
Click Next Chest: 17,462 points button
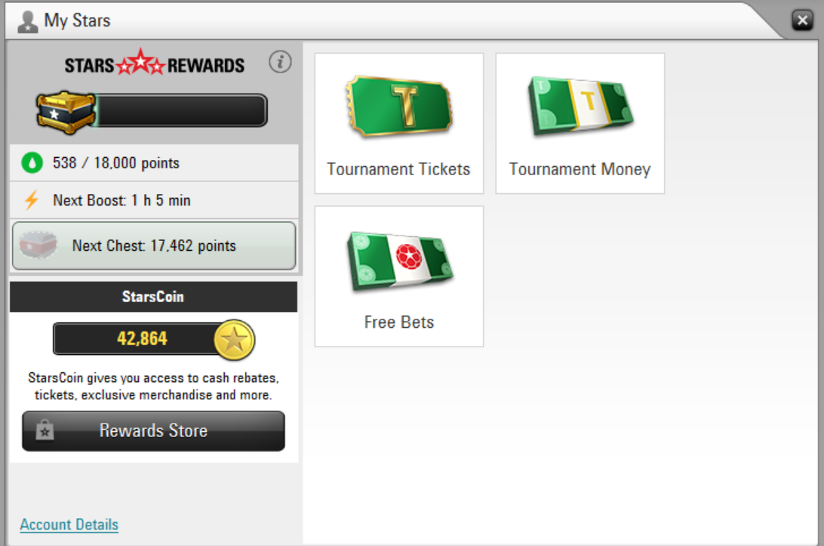(154, 245)
